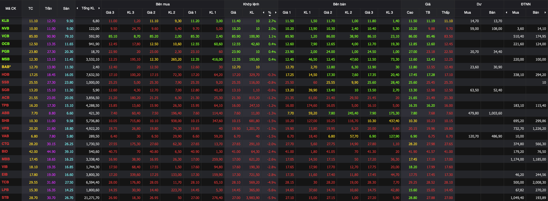Click the Trần column header

pos(48,9)
